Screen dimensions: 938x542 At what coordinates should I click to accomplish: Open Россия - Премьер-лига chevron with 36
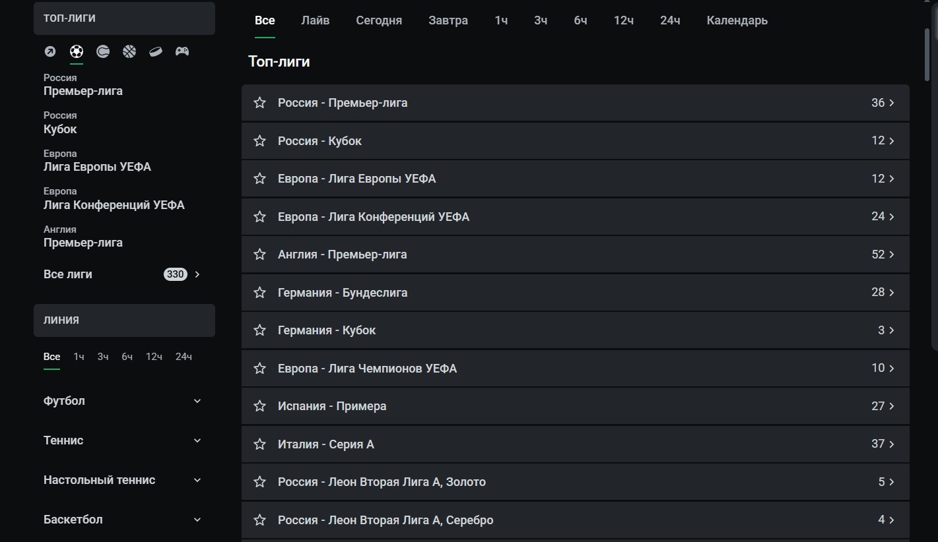(x=891, y=103)
